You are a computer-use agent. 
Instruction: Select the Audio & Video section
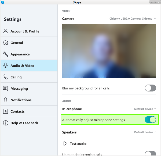point(29,66)
